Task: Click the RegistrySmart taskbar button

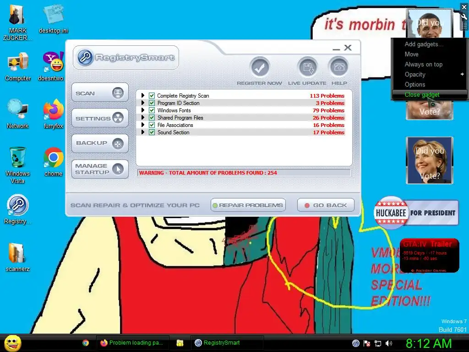Action: [227, 343]
